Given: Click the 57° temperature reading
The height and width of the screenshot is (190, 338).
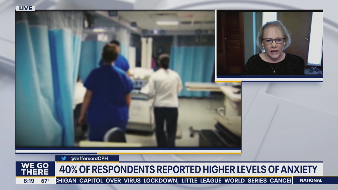Looking at the screenshot, I should pyautogui.click(x=45, y=181).
